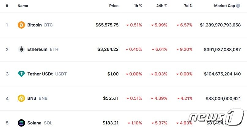The height and width of the screenshot is (129, 247).
Task: Click the BNB price $555.11
Action: 111,98
